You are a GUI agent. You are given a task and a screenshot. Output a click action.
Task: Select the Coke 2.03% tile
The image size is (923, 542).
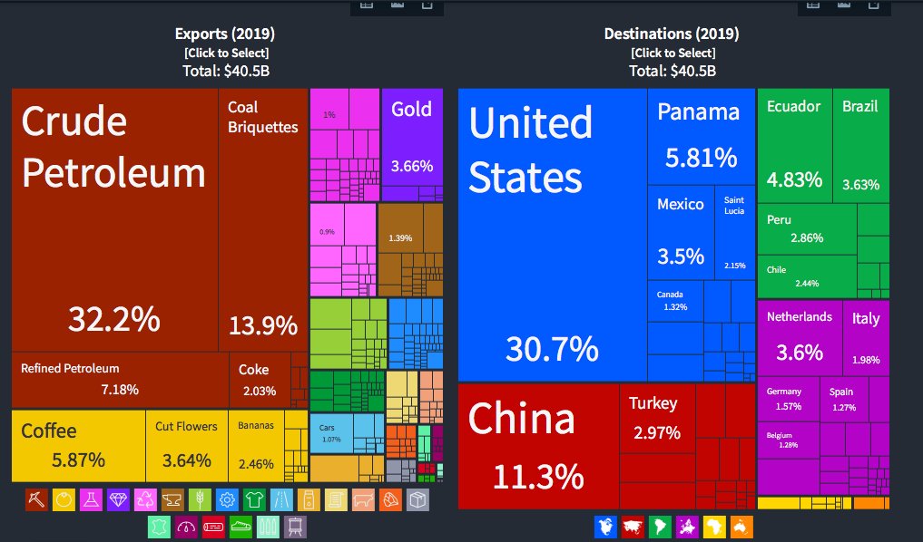[260, 380]
